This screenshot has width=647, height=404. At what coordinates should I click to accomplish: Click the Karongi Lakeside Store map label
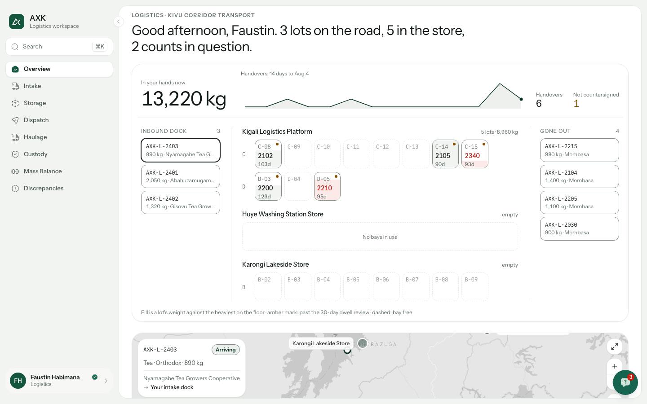click(321, 343)
